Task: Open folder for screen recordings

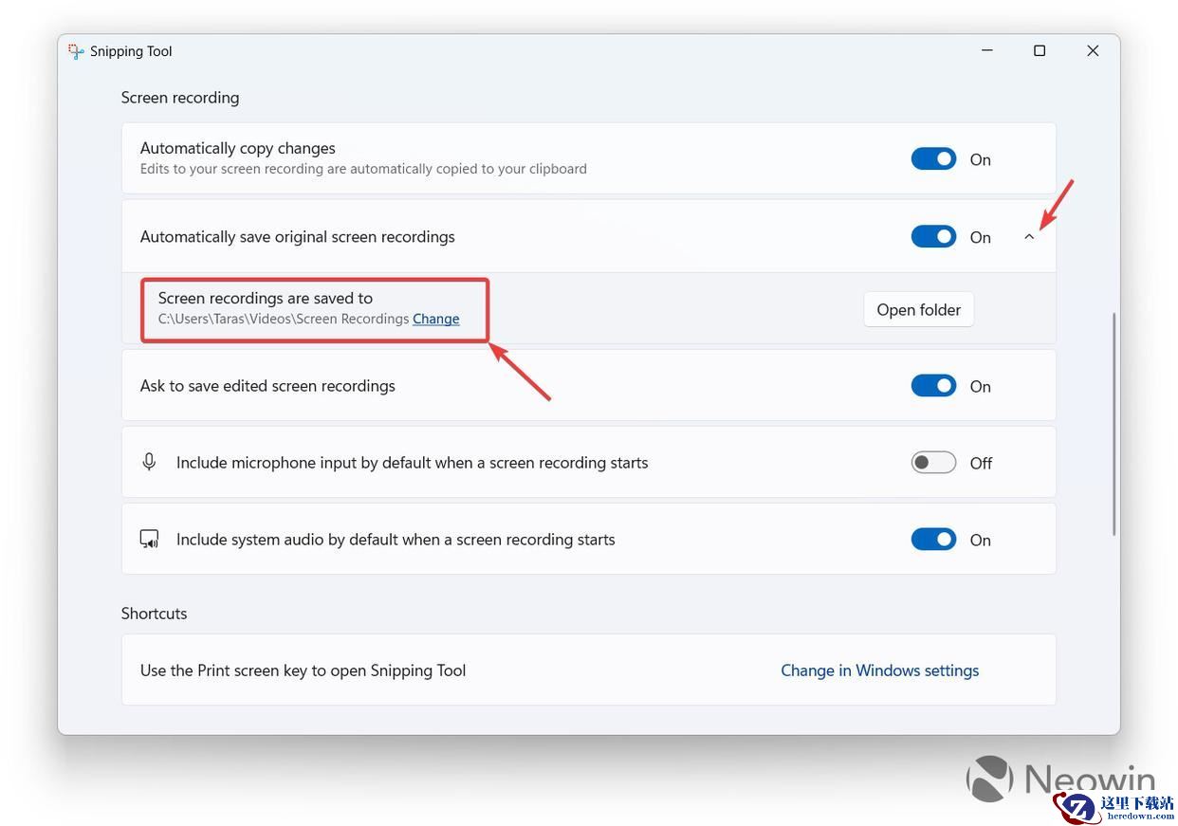Action: 918,309
